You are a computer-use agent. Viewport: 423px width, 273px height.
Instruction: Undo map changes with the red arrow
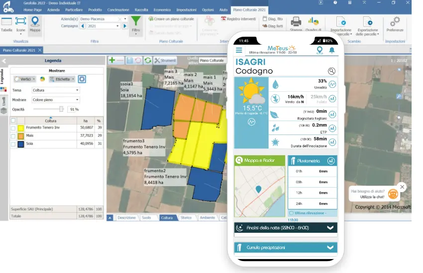click(x=138, y=60)
